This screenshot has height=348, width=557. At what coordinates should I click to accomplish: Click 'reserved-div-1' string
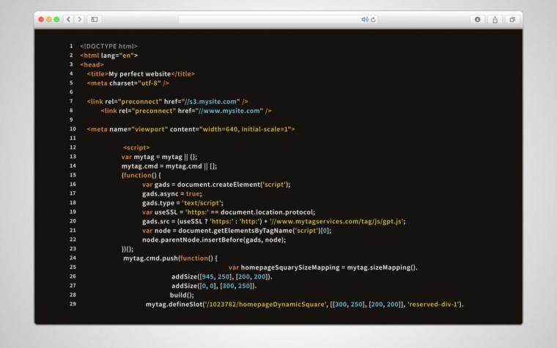click(433, 304)
